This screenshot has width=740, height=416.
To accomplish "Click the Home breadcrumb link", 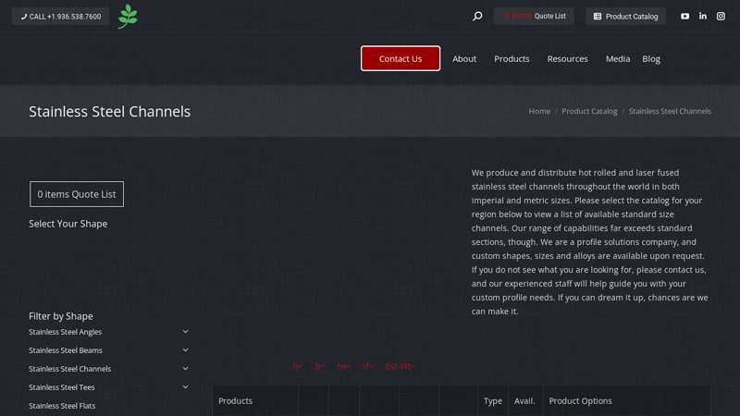I will 539,111.
